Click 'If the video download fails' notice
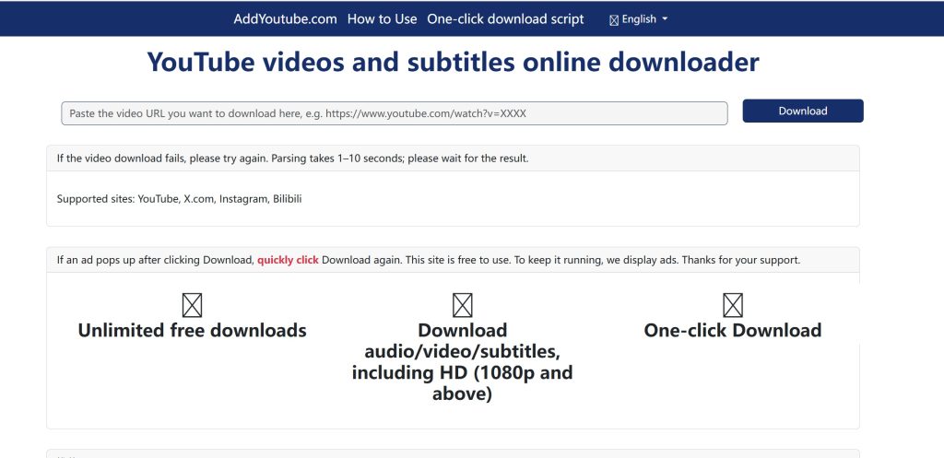This screenshot has width=944, height=458. coord(292,159)
